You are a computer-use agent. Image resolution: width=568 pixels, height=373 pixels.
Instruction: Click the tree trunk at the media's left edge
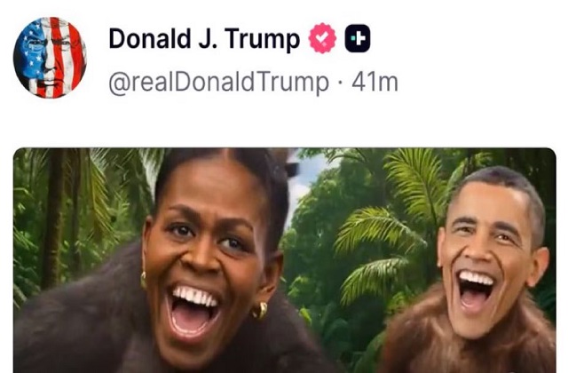(x=54, y=218)
